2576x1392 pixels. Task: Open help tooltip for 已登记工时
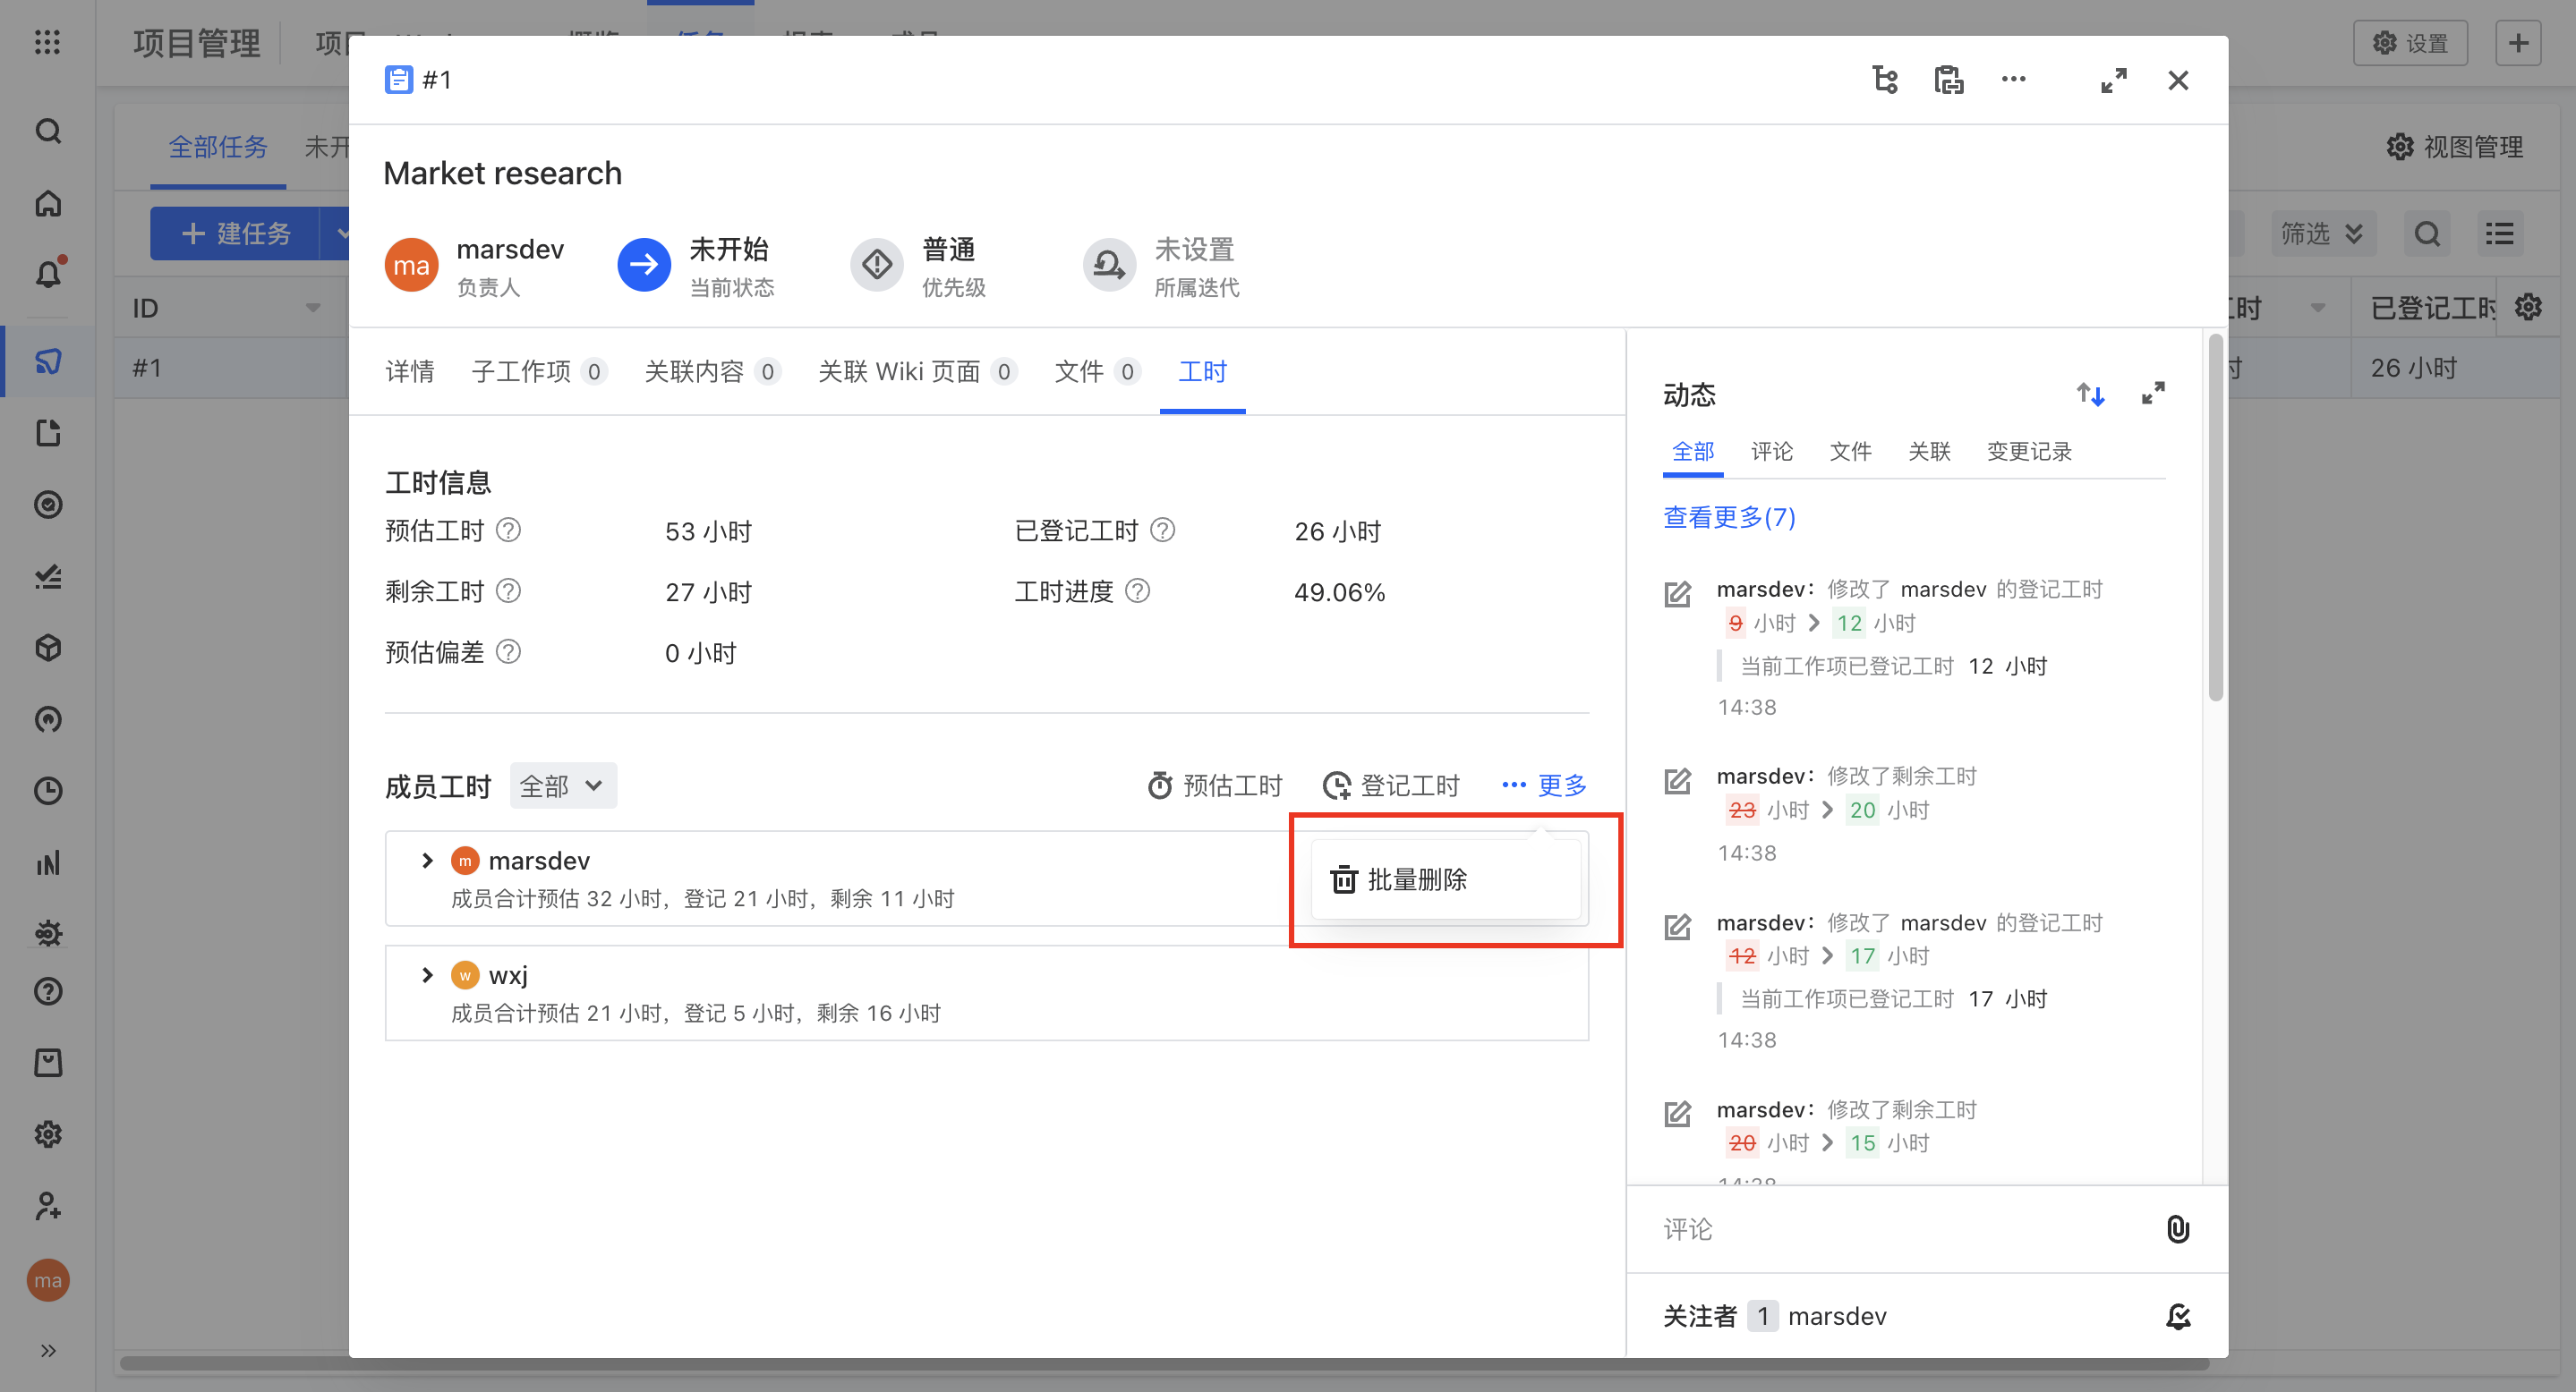pyautogui.click(x=1162, y=530)
